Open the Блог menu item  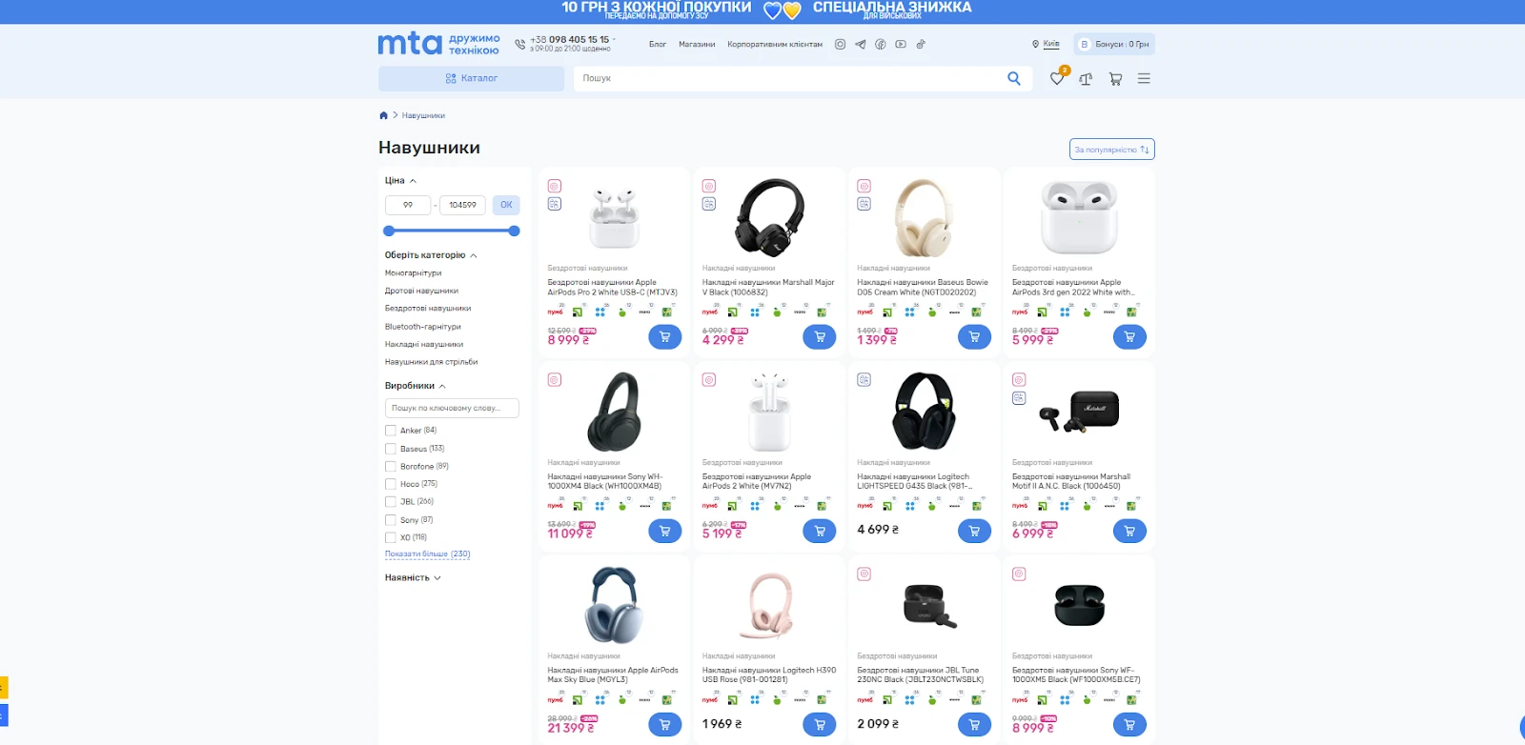[x=658, y=44]
